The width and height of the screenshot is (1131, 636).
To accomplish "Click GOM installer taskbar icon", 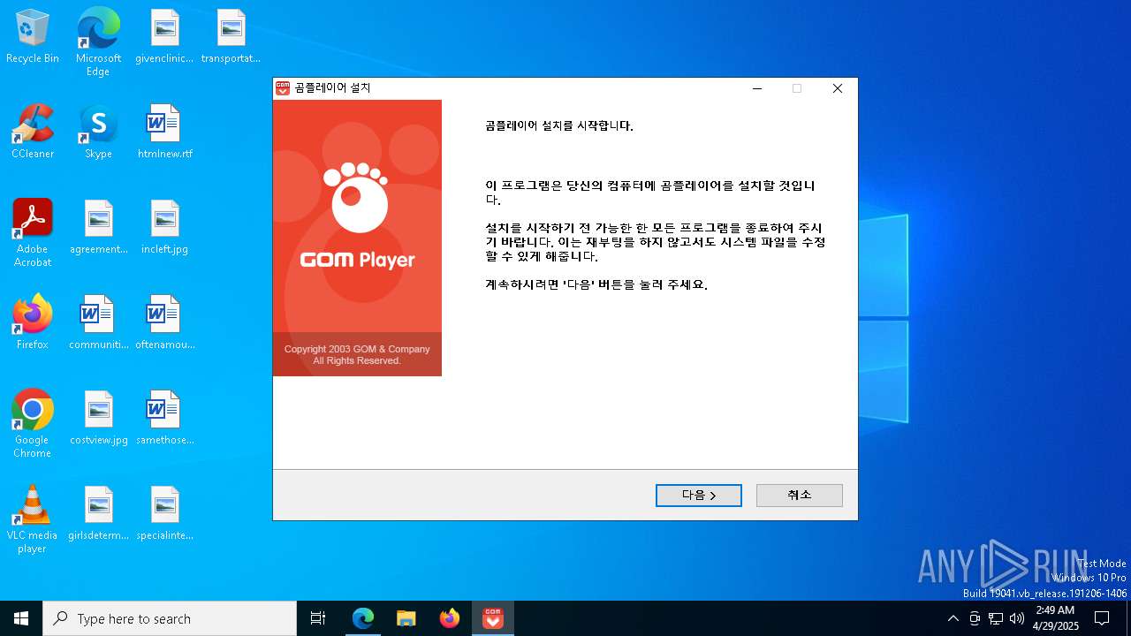I will coord(493,618).
